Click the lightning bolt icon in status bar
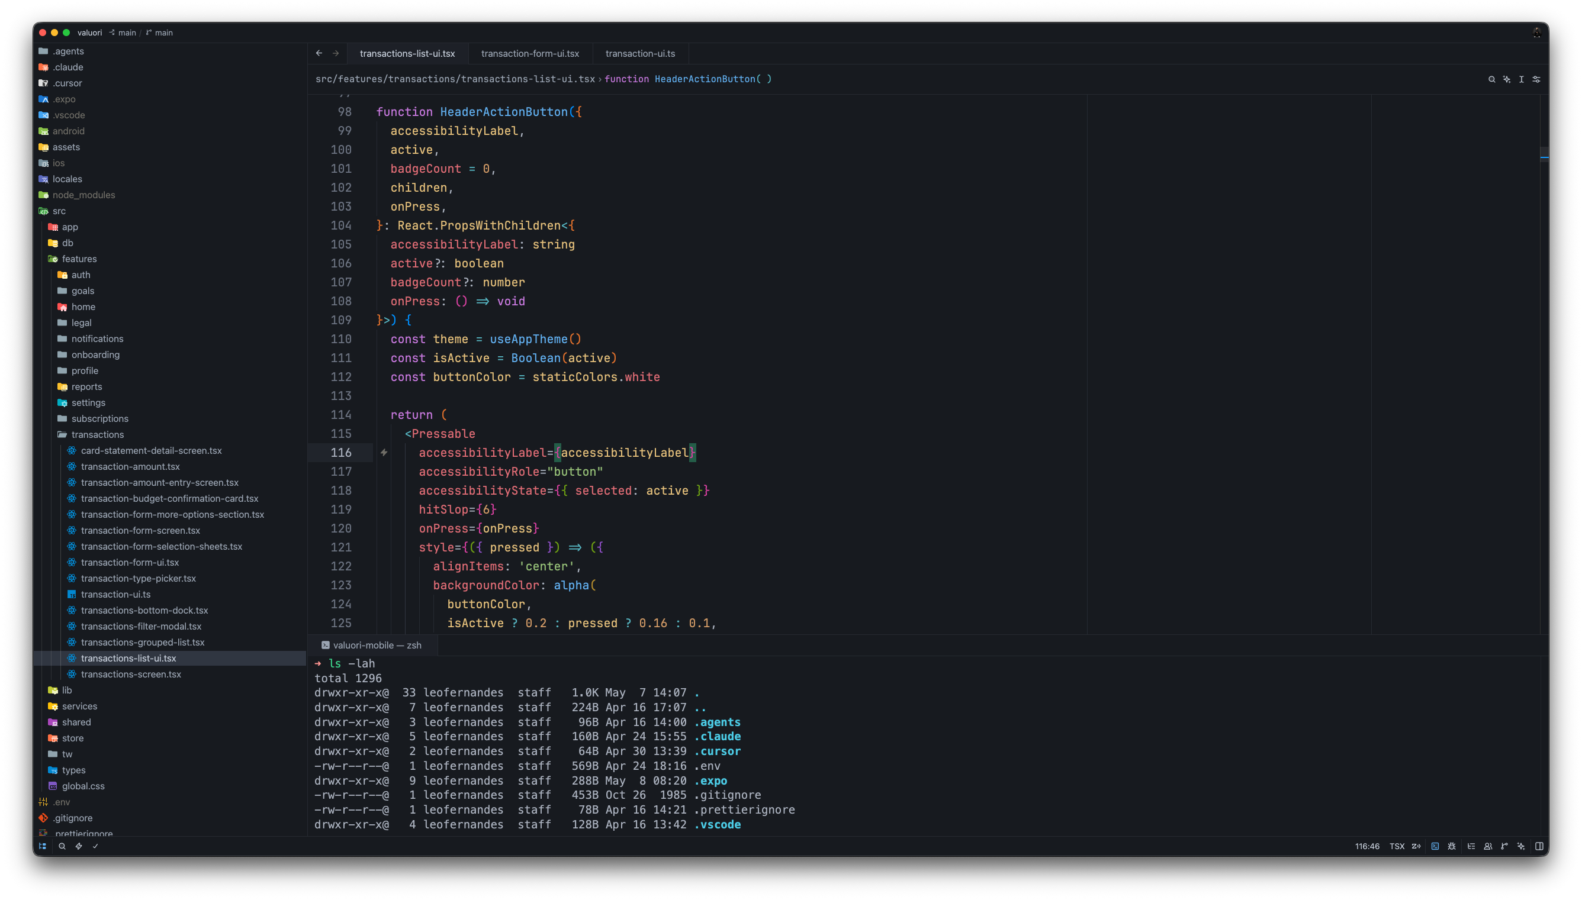1582x900 pixels. (79, 846)
